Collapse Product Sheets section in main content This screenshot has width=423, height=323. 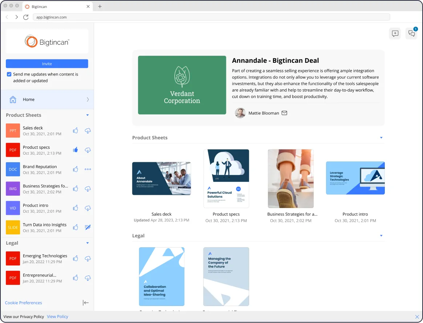(x=381, y=138)
